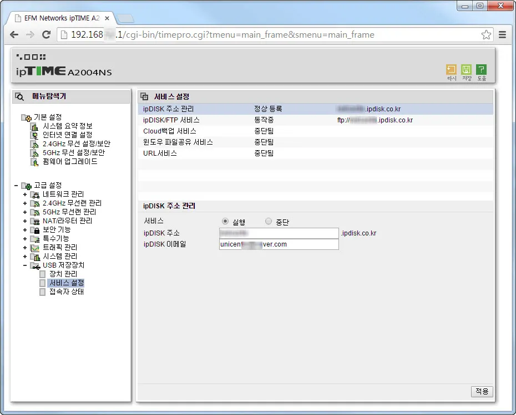The image size is (516, 415).
Task: Expand the 보안 기능 tree node
Action: 25,230
